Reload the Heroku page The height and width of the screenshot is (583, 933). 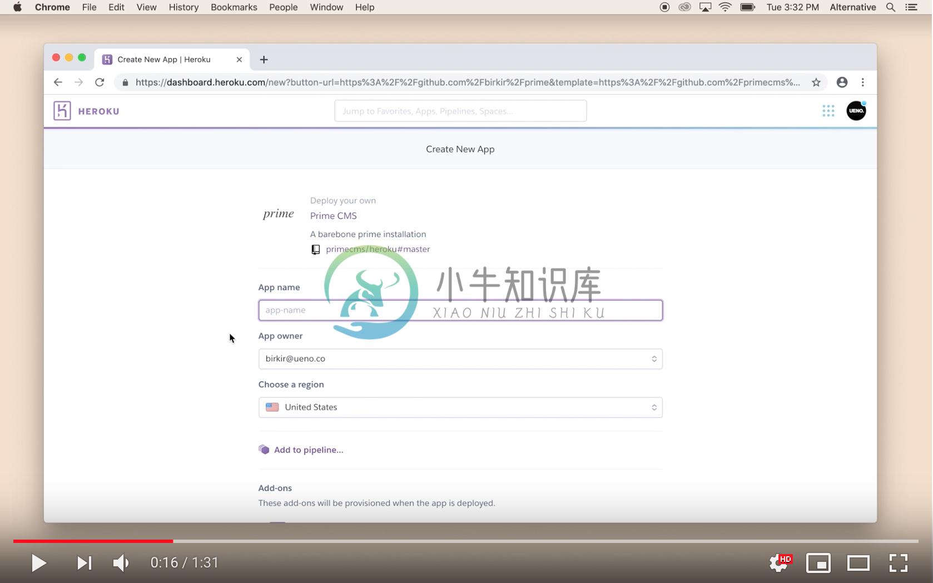pos(100,82)
